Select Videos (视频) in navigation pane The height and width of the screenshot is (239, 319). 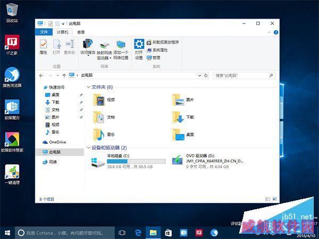tap(52, 125)
